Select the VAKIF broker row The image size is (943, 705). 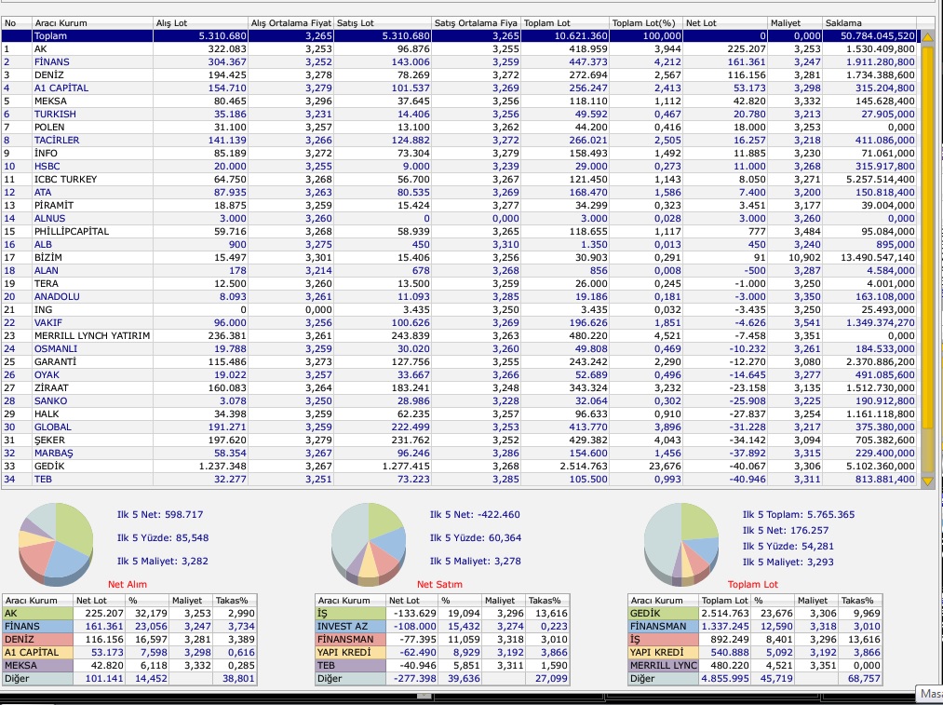point(460,323)
